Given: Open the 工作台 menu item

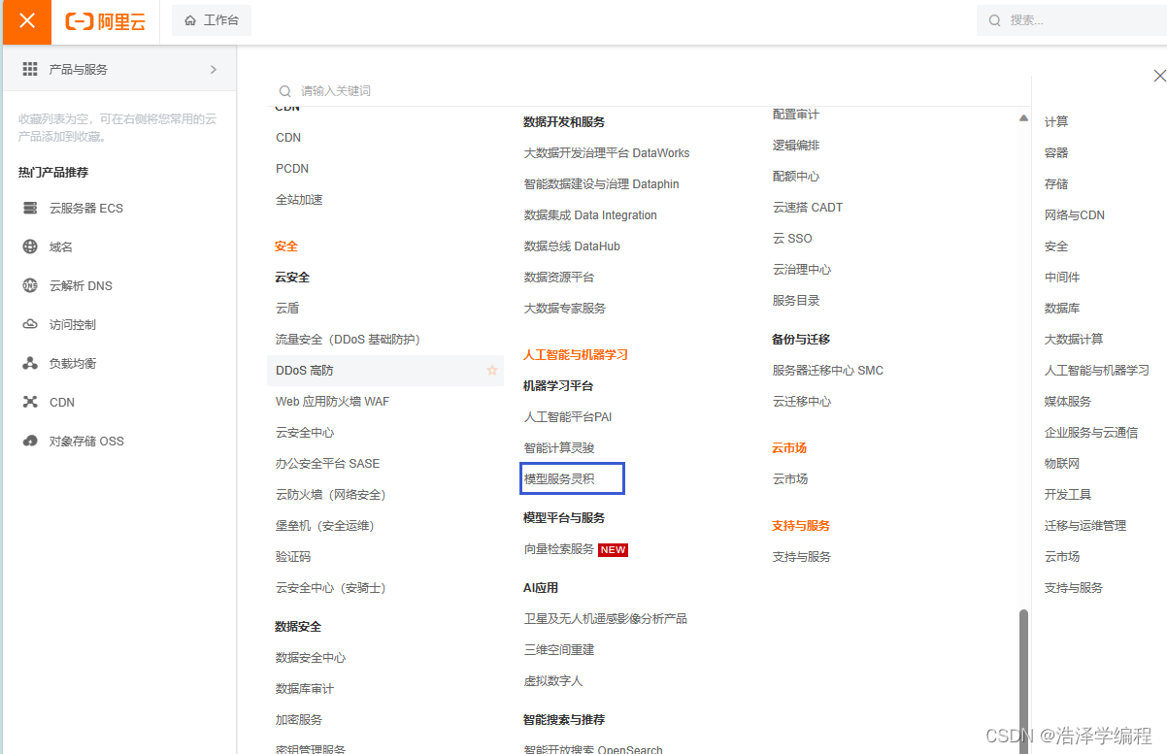Looking at the screenshot, I should (211, 19).
